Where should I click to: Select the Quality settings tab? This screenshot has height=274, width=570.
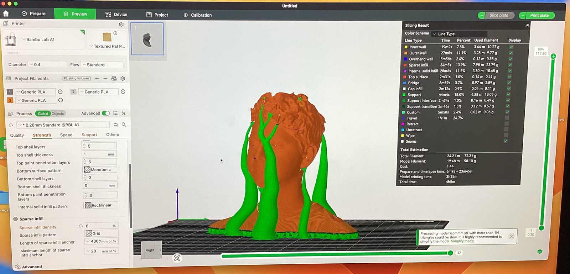click(x=17, y=135)
